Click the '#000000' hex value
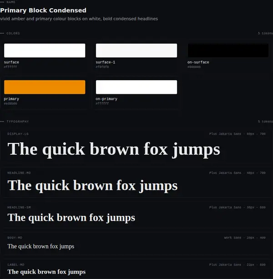This screenshot has width=273, height=279. 194,67
